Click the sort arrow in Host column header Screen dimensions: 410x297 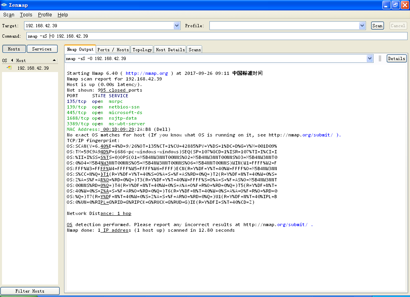[x=54, y=60]
